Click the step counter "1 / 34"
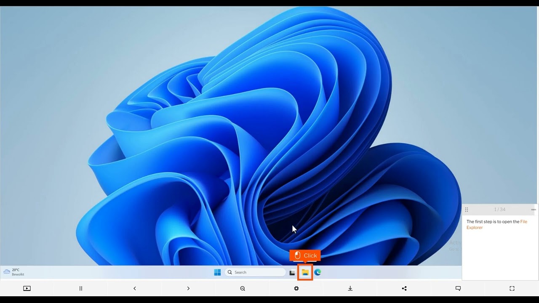This screenshot has height=303, width=539. tap(500, 210)
